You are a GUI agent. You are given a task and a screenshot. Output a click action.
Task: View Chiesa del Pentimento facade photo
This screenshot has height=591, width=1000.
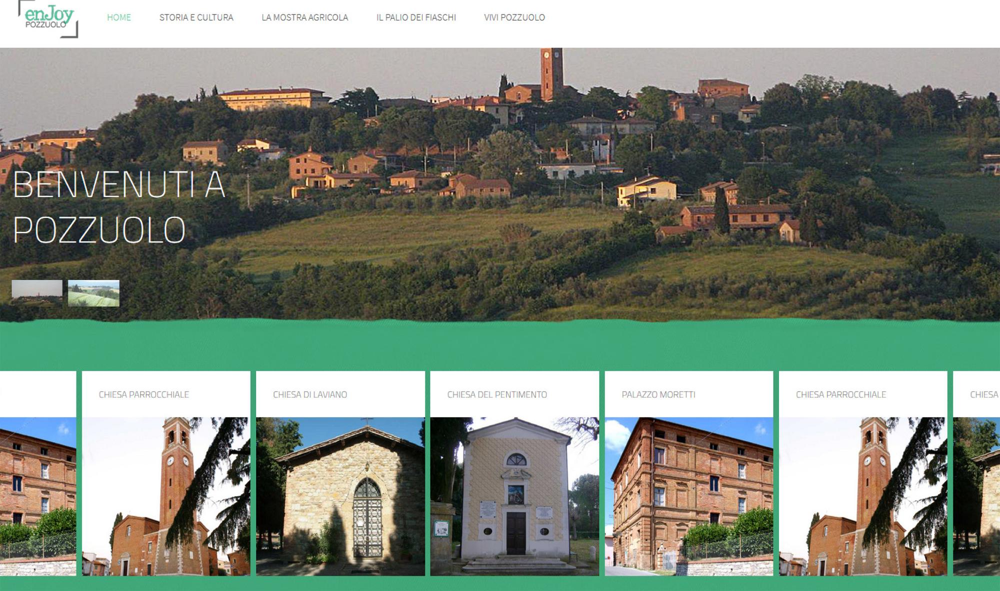(514, 496)
